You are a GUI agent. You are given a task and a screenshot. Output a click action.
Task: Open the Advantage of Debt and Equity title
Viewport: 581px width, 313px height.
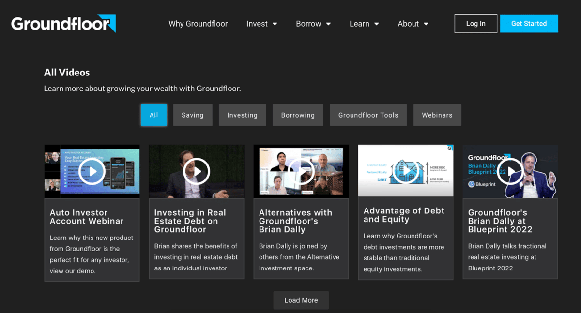(x=404, y=215)
